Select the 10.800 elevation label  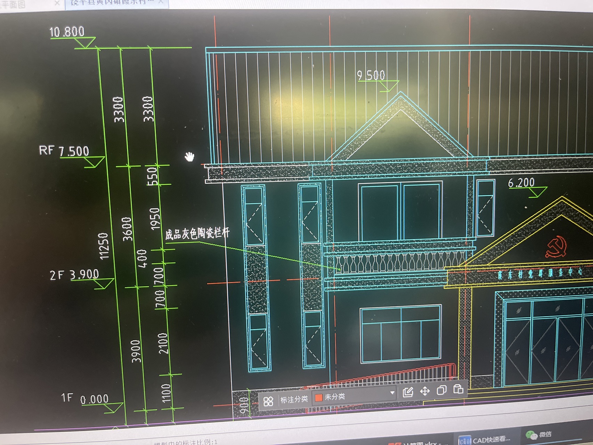pos(67,32)
